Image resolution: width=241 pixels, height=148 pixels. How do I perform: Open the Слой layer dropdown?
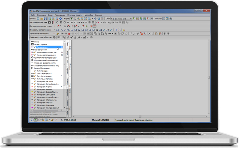pyautogui.click(x=131, y=19)
